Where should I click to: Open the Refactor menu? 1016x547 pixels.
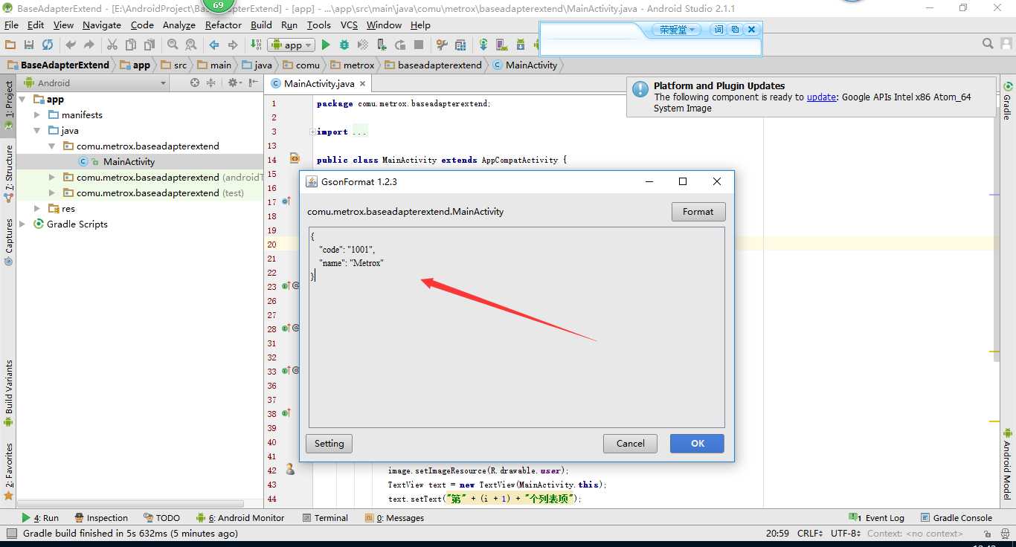point(223,25)
